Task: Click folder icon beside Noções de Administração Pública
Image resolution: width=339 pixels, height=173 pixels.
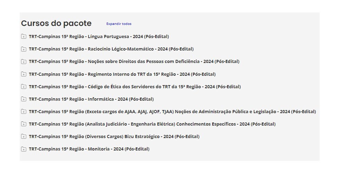Action: point(23,112)
